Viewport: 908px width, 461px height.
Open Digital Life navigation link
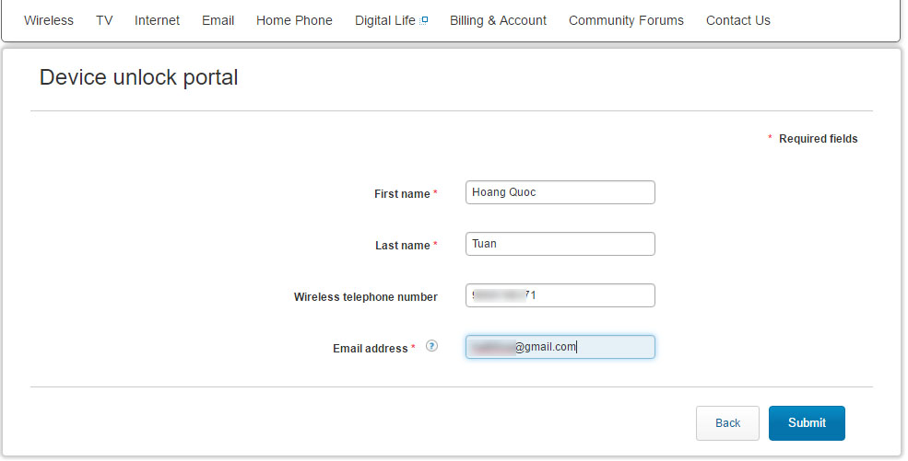[x=385, y=21]
